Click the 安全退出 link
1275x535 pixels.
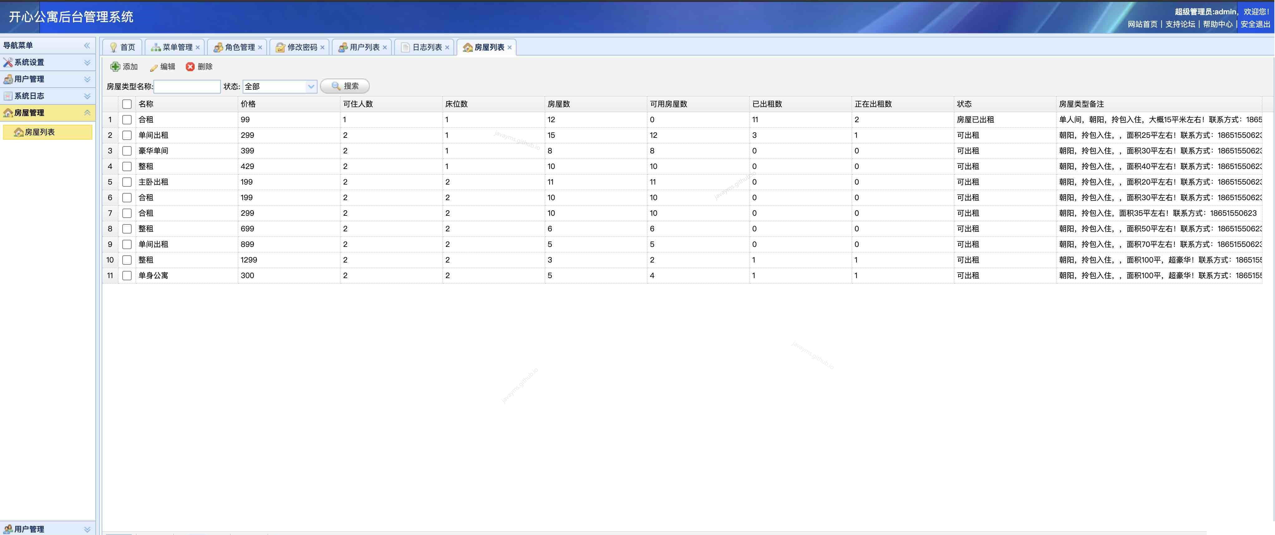pyautogui.click(x=1255, y=24)
